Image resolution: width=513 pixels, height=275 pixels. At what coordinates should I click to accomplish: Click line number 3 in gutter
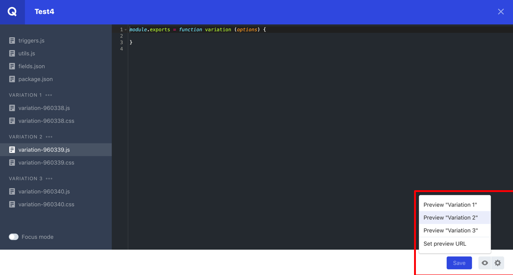[121, 42]
